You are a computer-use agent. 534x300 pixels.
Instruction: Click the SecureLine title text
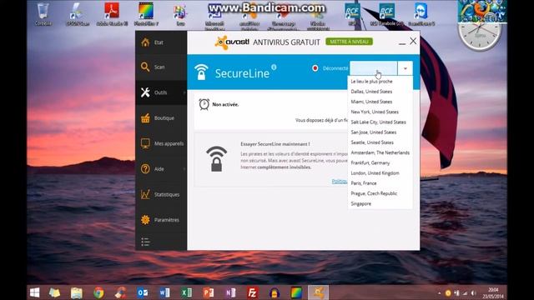click(242, 73)
